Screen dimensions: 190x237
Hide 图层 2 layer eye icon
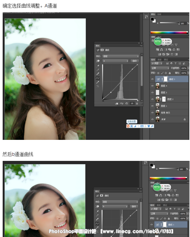tap(152, 99)
